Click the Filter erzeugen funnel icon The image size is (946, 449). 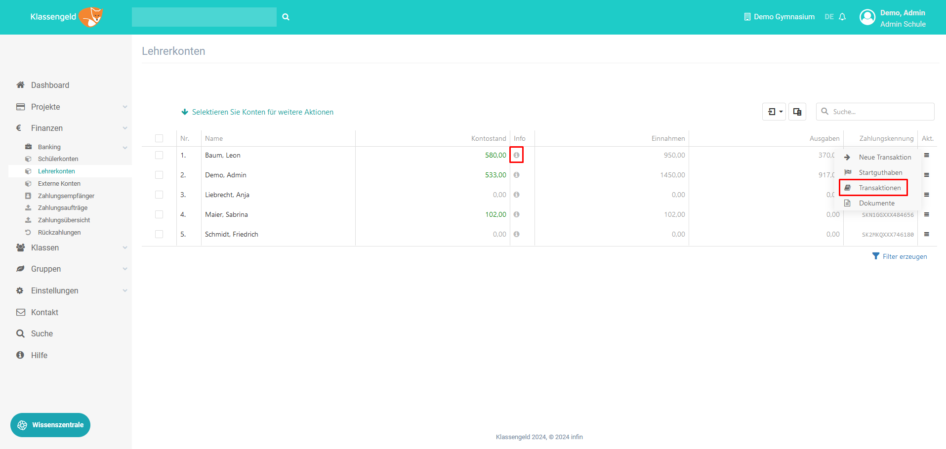coord(876,256)
